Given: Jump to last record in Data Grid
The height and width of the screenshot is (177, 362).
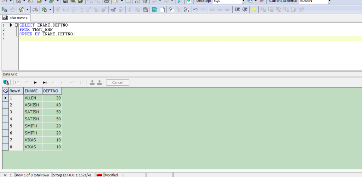Looking at the screenshot, I should pos(45,82).
